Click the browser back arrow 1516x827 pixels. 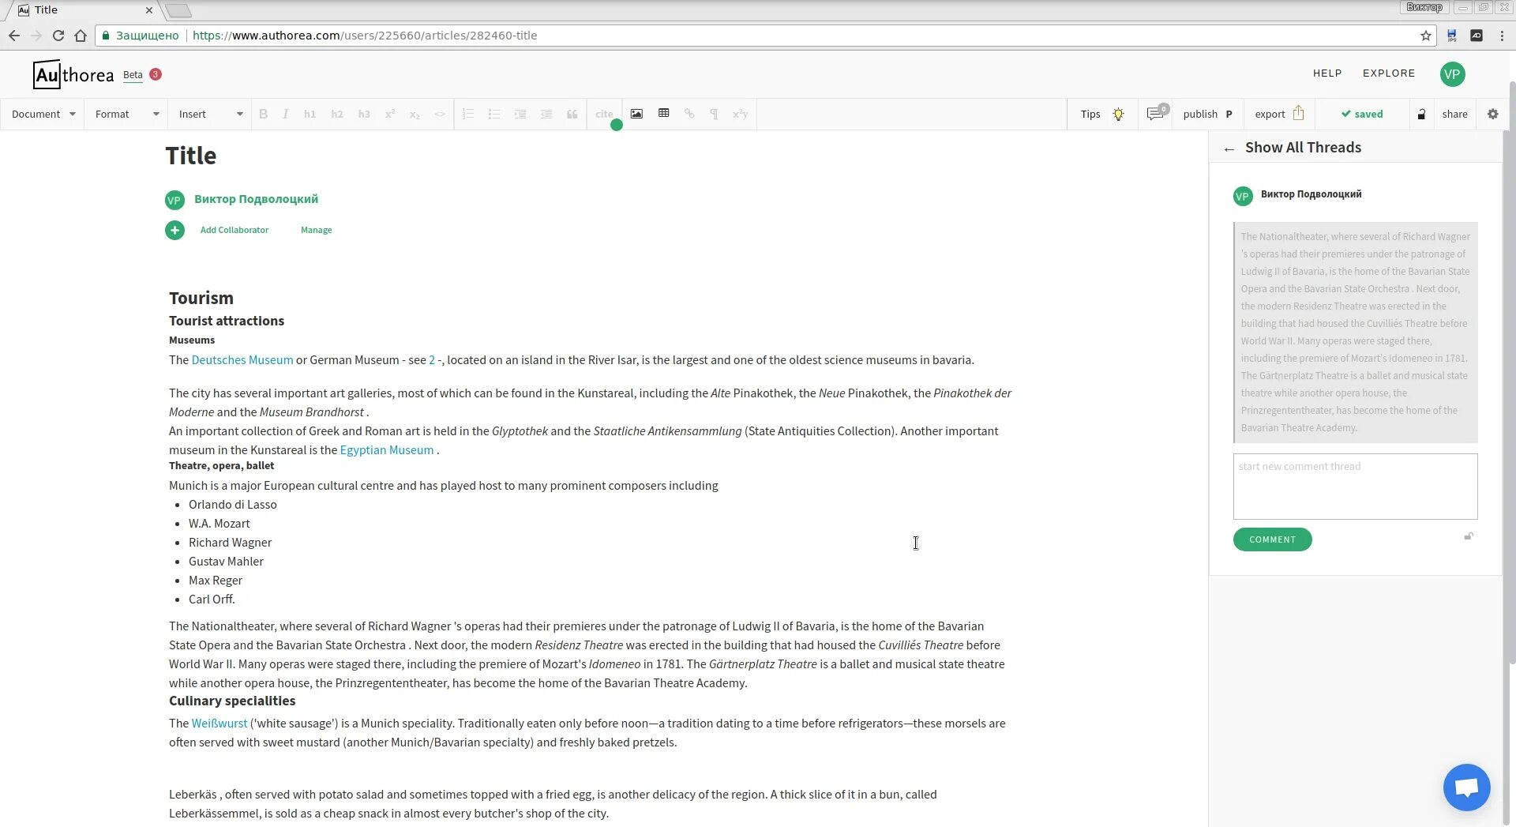pos(14,35)
